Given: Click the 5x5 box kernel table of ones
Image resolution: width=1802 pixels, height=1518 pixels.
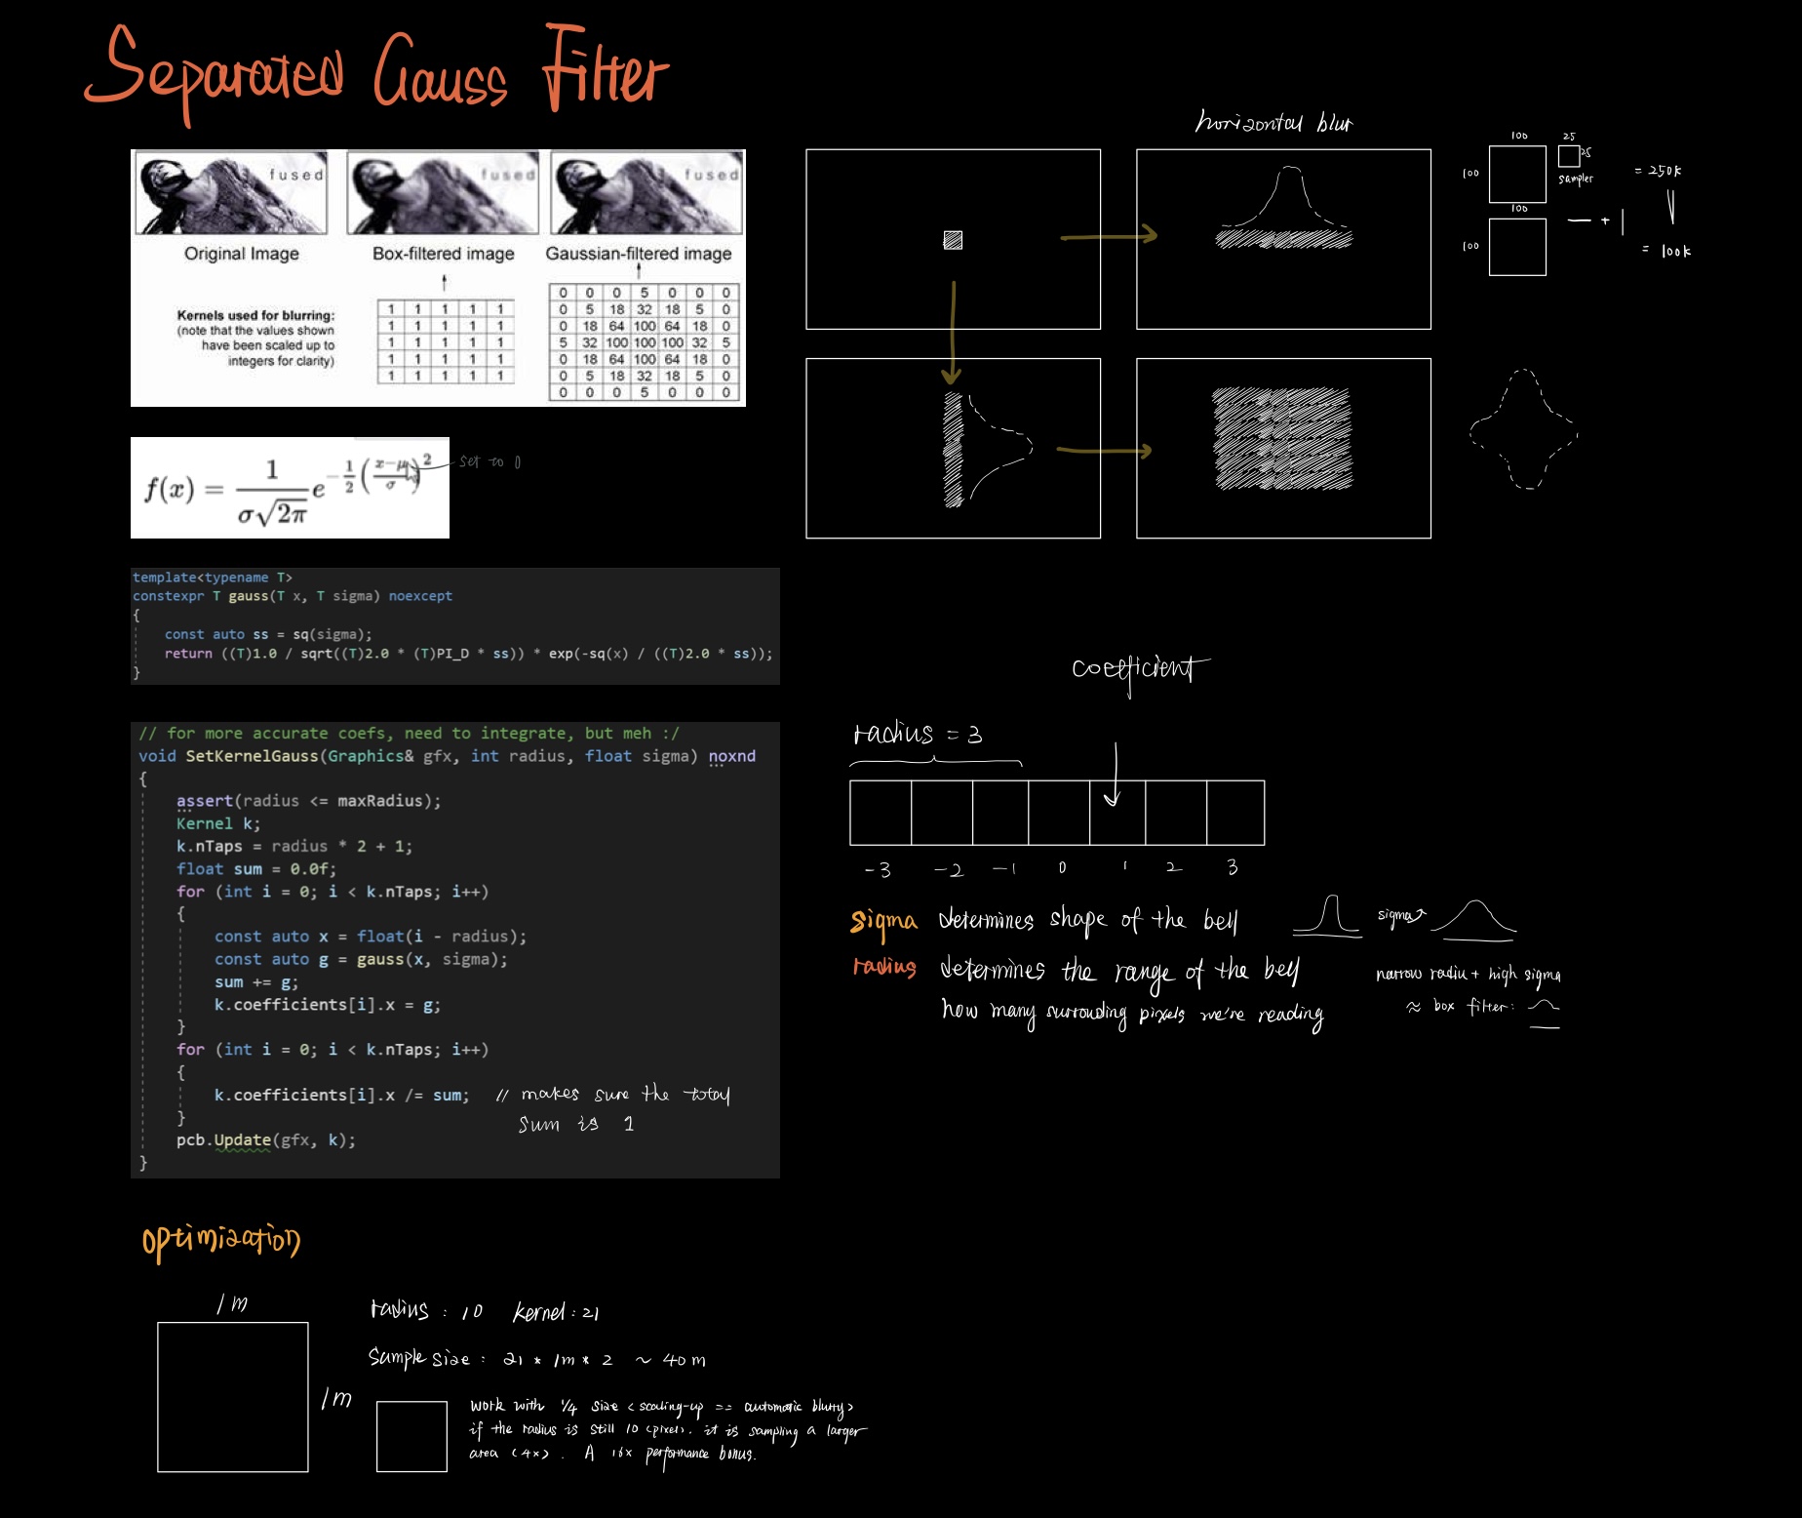Looking at the screenshot, I should pyautogui.click(x=446, y=341).
